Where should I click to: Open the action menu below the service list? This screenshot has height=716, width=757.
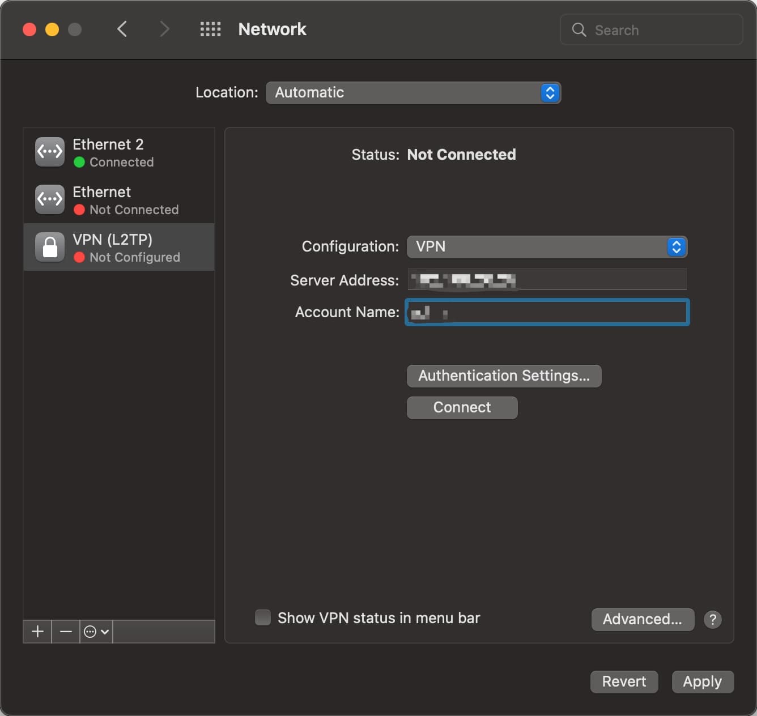coord(95,631)
